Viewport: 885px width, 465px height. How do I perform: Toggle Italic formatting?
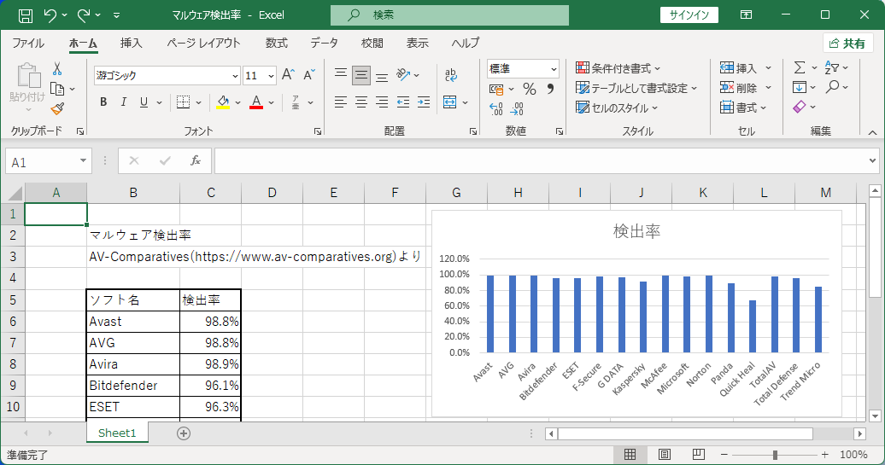tap(124, 102)
